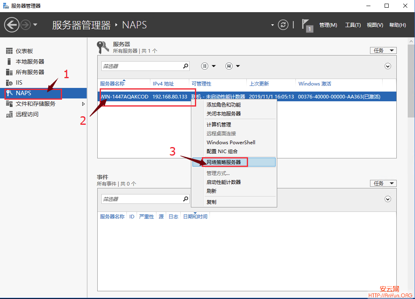Sort by the IPv4 地址 column header
Image resolution: width=415 pixels, height=299 pixels.
[163, 84]
